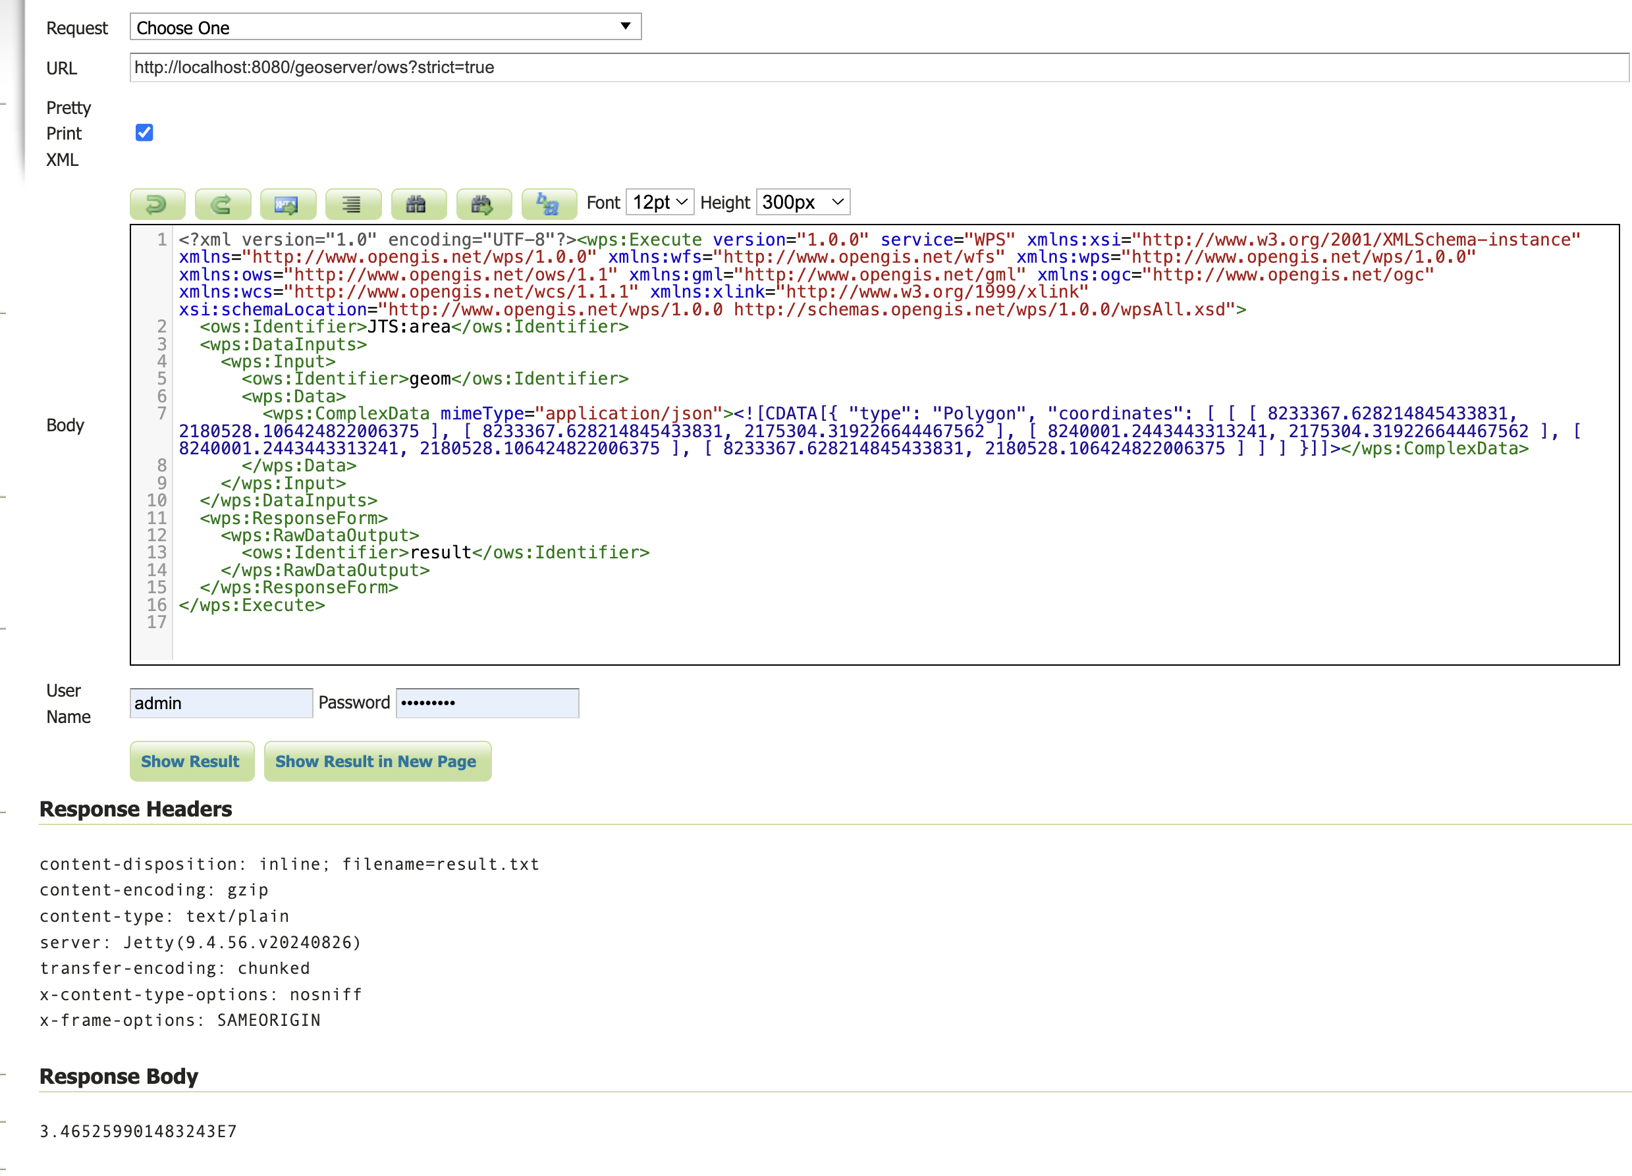This screenshot has height=1176, width=1632.
Task: Select the response body value 3.465259901483243E7
Action: [138, 1131]
